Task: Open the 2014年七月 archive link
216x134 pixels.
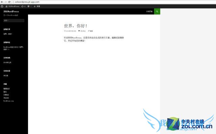Action: [x=7, y=62]
